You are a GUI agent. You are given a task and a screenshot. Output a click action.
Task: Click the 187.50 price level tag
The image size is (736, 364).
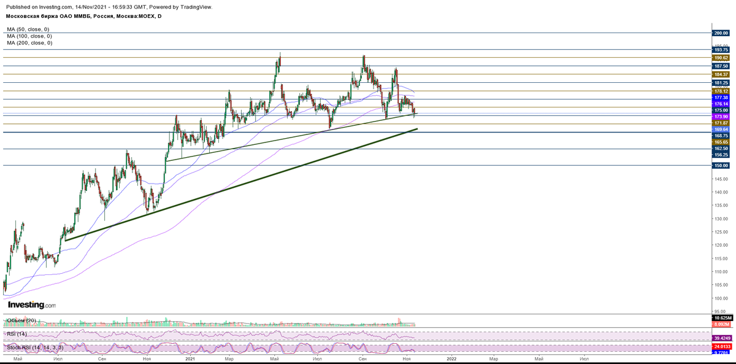(720, 66)
